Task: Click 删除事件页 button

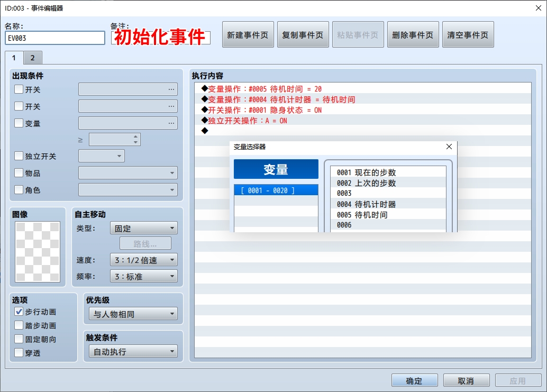Action: click(413, 34)
